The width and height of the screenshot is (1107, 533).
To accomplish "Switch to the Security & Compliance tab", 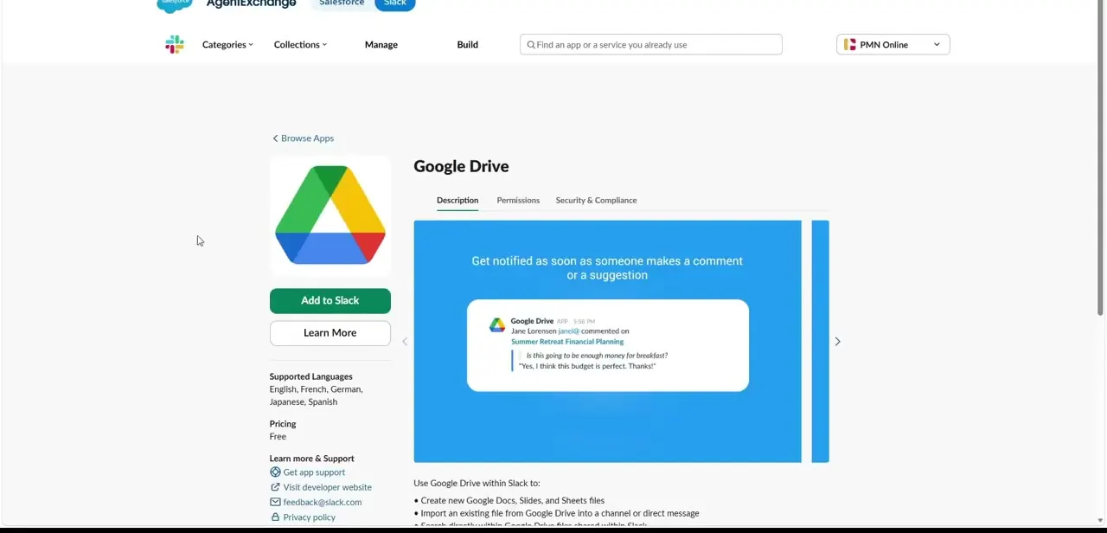I will tap(596, 201).
